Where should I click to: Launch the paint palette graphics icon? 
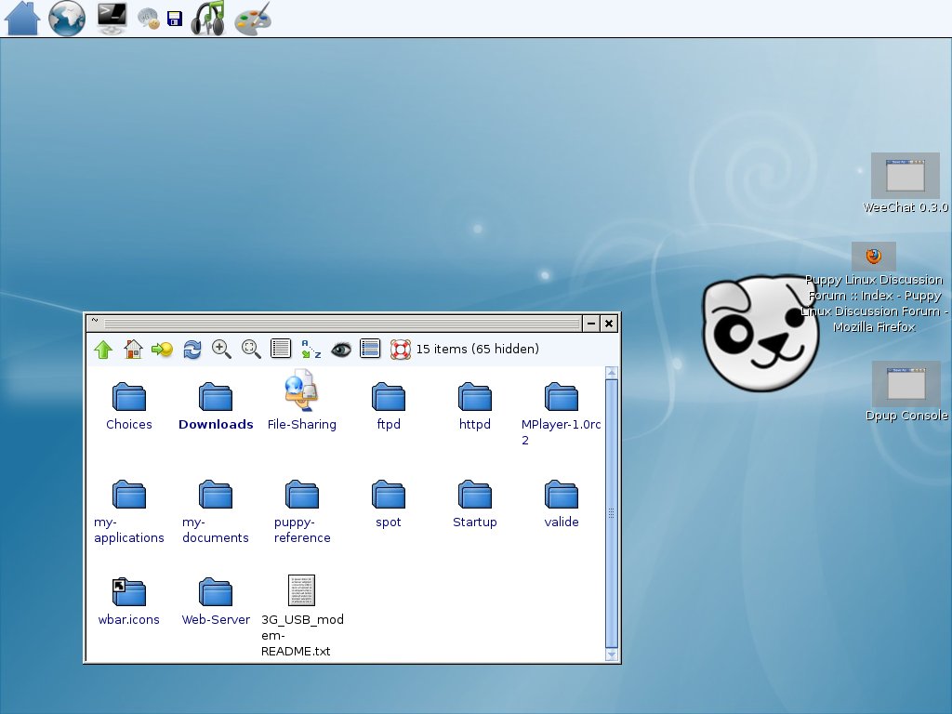[x=253, y=19]
